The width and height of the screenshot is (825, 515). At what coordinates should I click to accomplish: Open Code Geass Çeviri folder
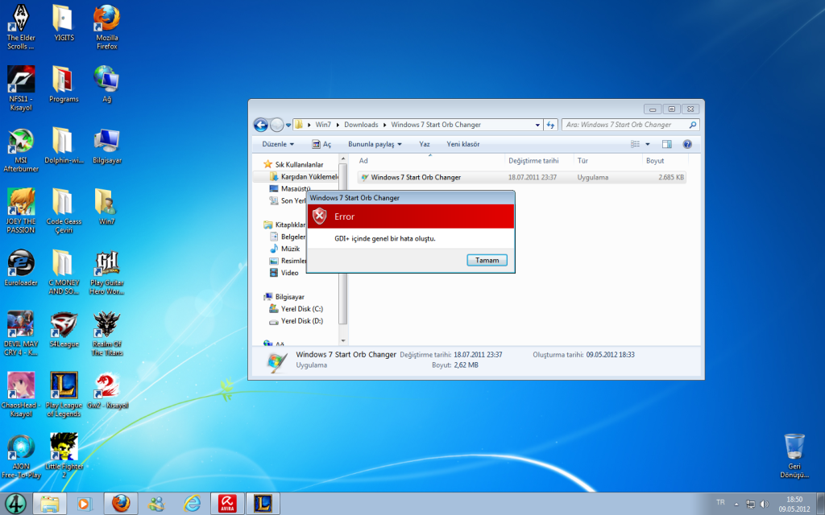64,211
